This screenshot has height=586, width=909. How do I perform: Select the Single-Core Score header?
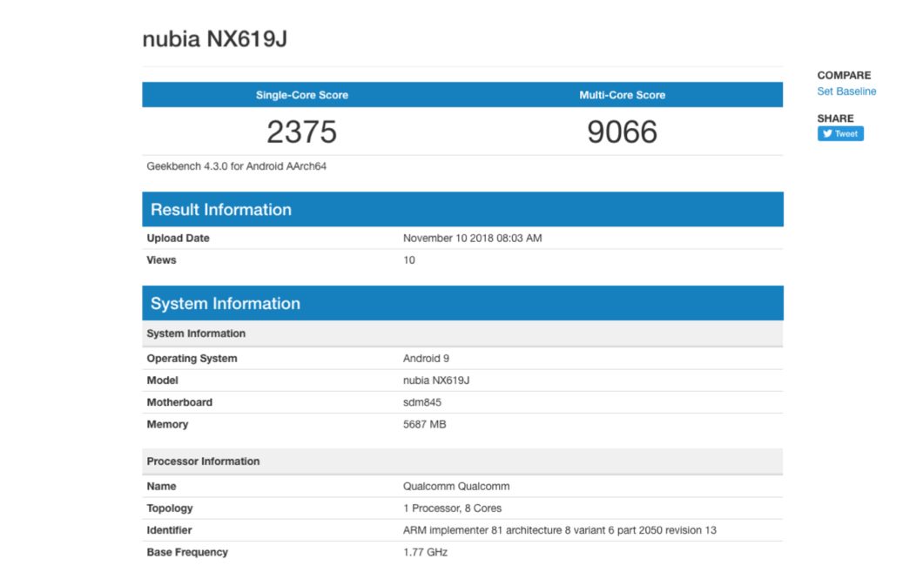[301, 95]
